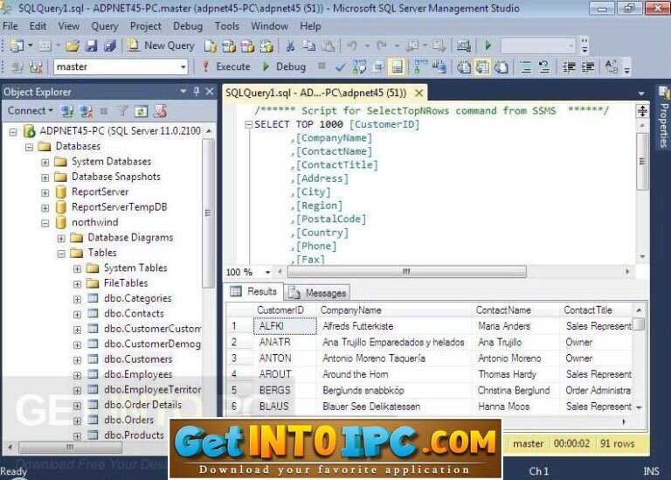The image size is (671, 480).
Task: Click the Open File folder icon
Action: 73,45
